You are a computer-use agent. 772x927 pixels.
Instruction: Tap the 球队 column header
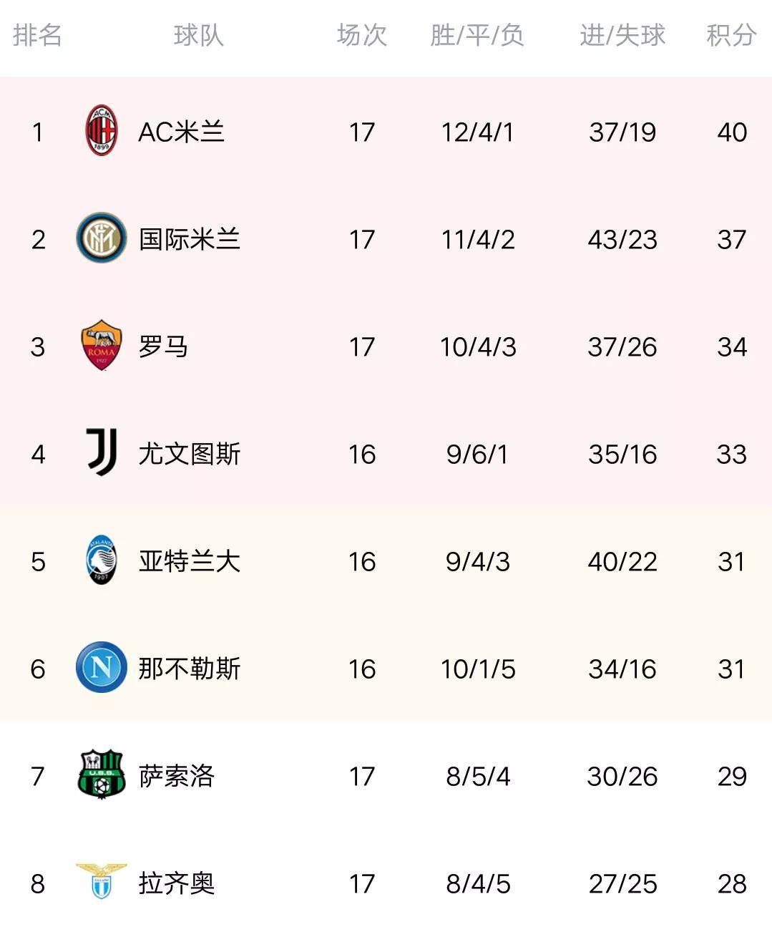(199, 35)
